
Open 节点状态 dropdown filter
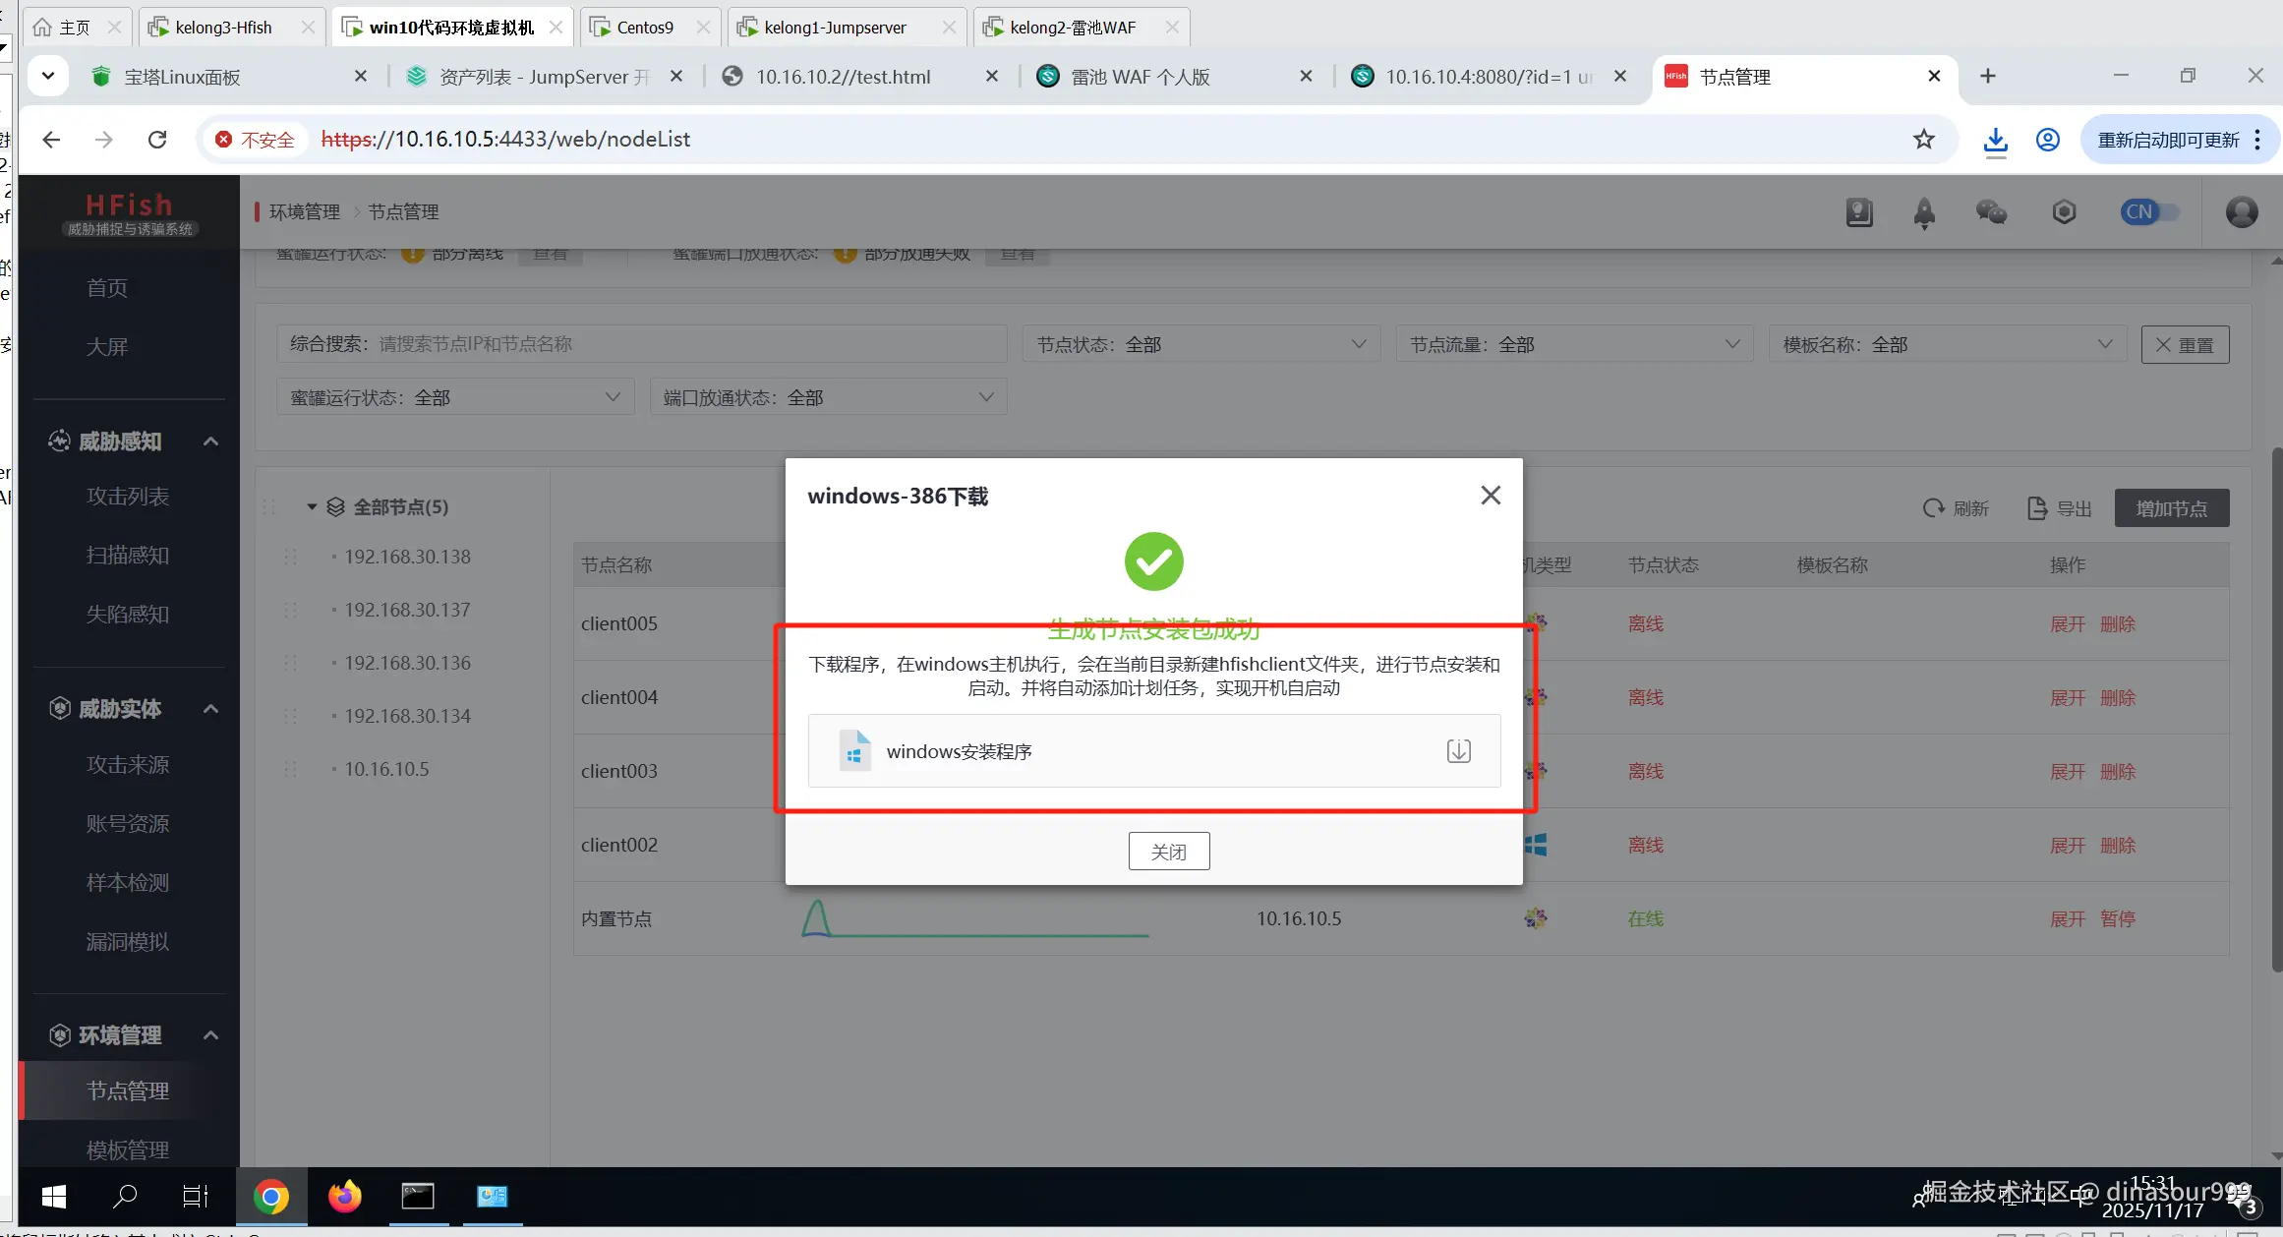[x=1200, y=344]
